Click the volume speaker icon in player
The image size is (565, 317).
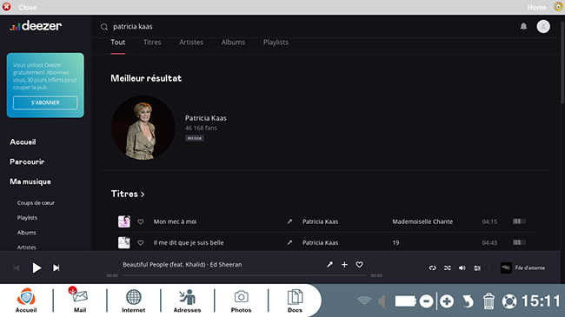tap(462, 267)
